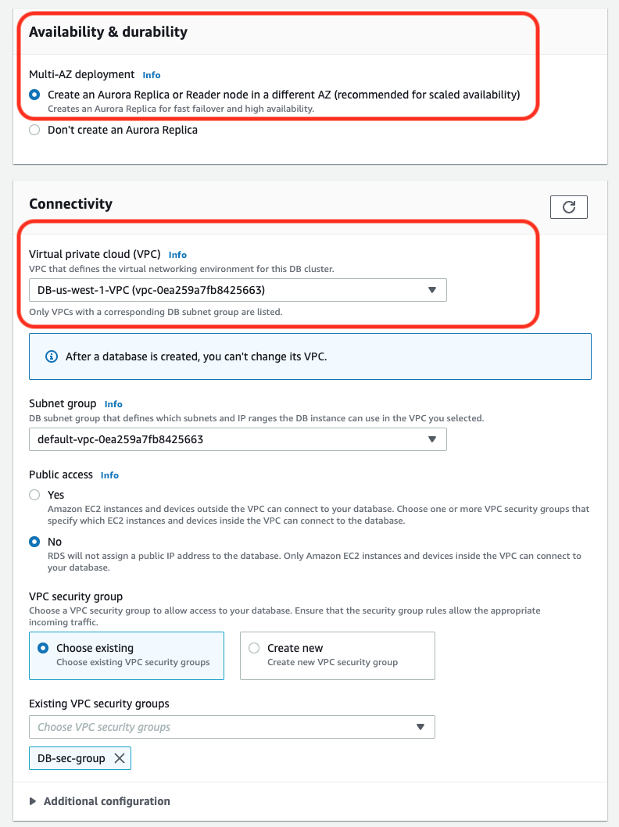Click the Subnet group dropdown arrow icon
The image size is (619, 827).
coord(432,439)
